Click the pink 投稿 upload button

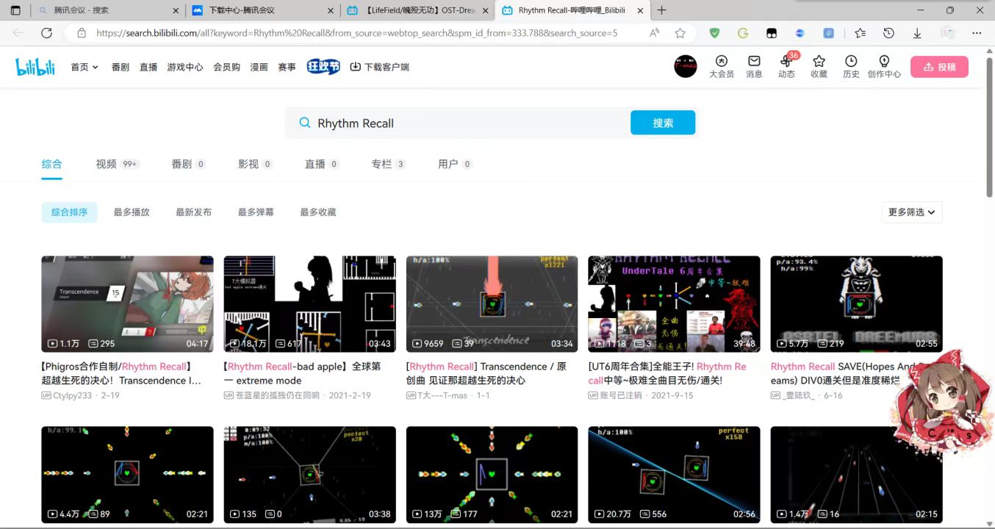click(939, 67)
